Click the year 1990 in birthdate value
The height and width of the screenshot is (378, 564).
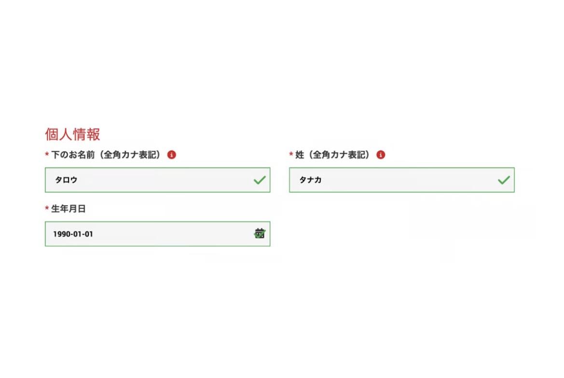61,234
